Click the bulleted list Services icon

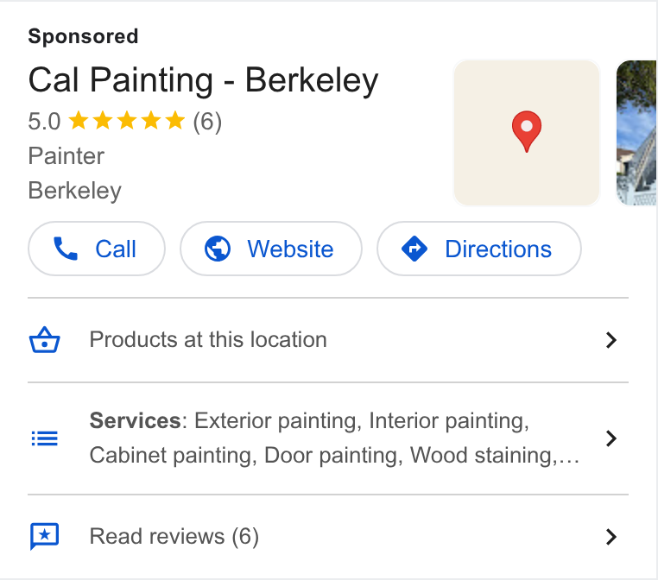45,438
